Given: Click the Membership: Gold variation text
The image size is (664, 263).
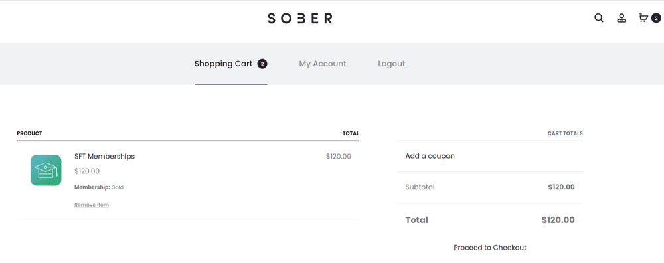Looking at the screenshot, I should coord(99,187).
